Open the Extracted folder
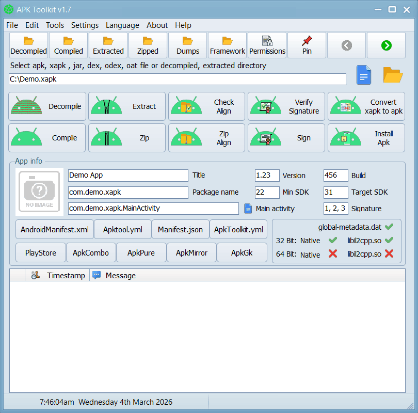 coord(108,45)
